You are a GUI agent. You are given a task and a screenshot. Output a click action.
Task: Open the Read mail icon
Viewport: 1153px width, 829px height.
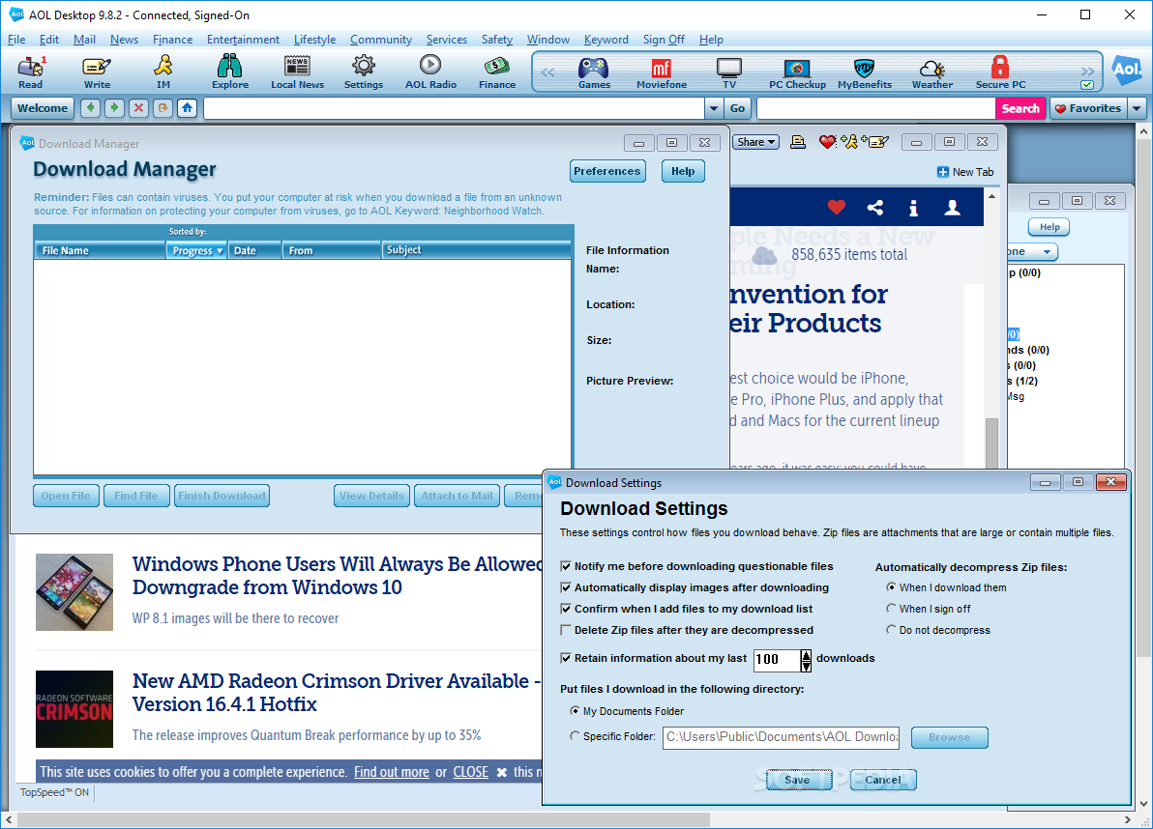click(31, 71)
